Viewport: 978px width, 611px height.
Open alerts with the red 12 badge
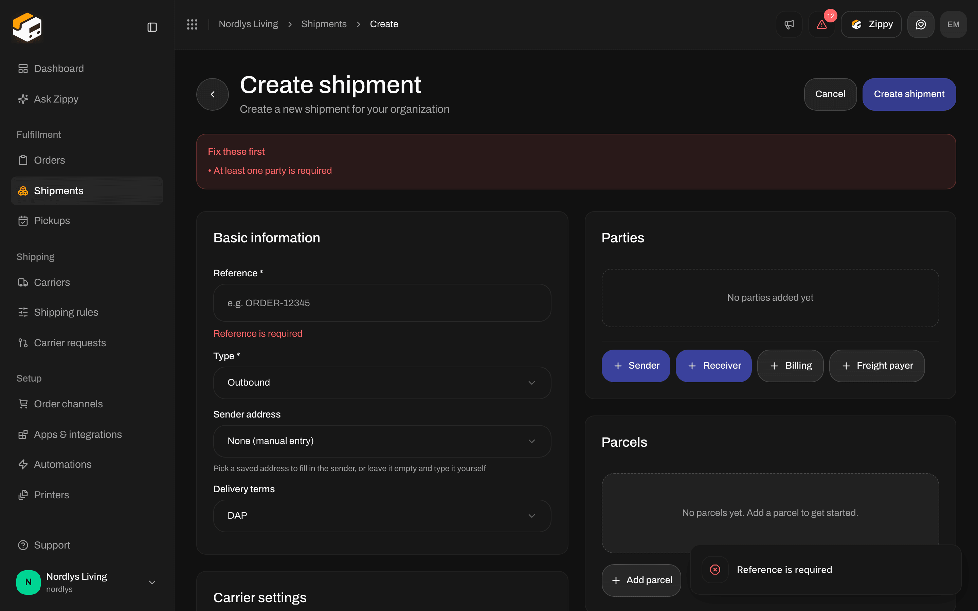click(821, 24)
